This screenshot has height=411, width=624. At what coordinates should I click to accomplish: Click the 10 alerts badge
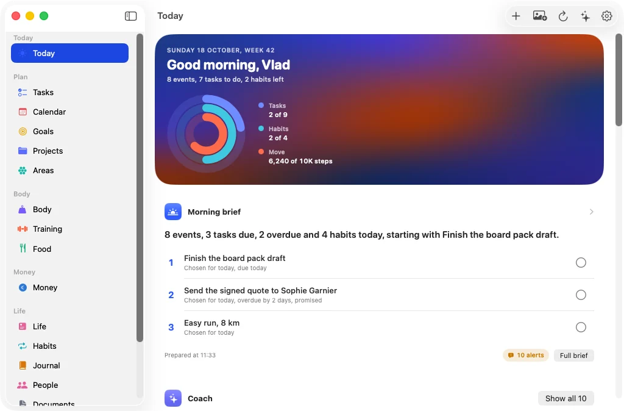[526, 356]
